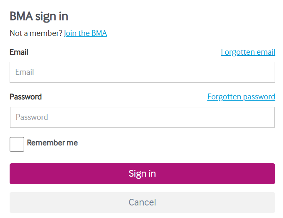Focus the Email input field
The image size is (283, 218).
tap(142, 72)
